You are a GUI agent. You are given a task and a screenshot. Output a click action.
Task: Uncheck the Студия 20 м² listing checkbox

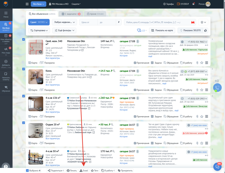coord(23,123)
